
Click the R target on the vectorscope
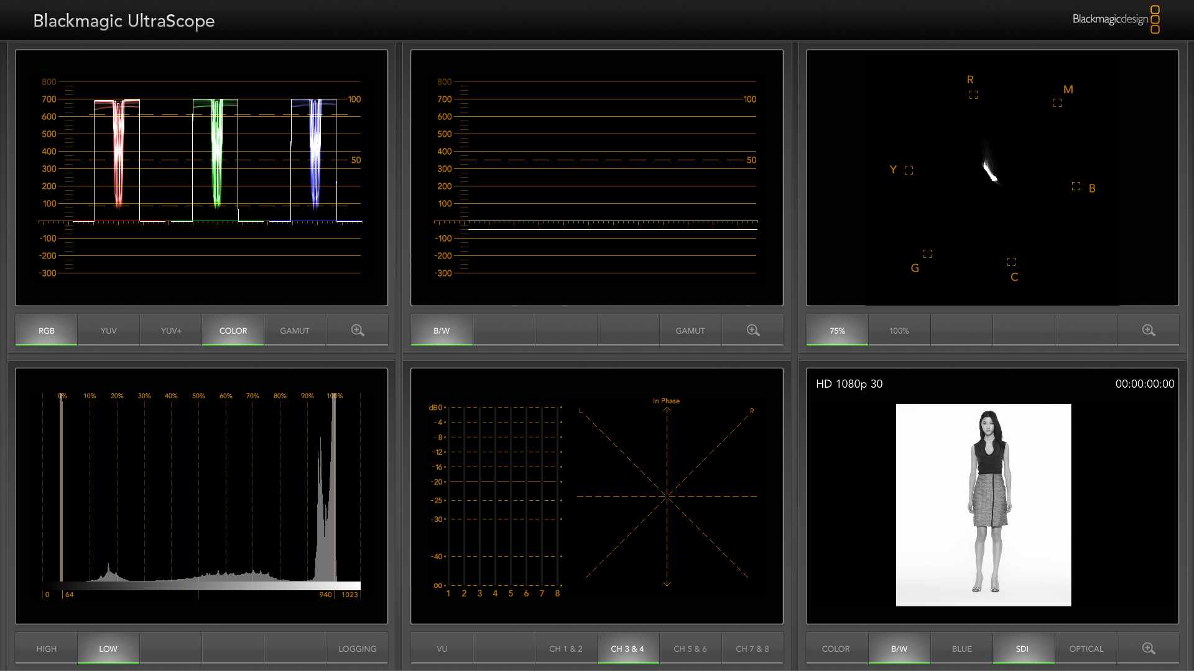(973, 94)
